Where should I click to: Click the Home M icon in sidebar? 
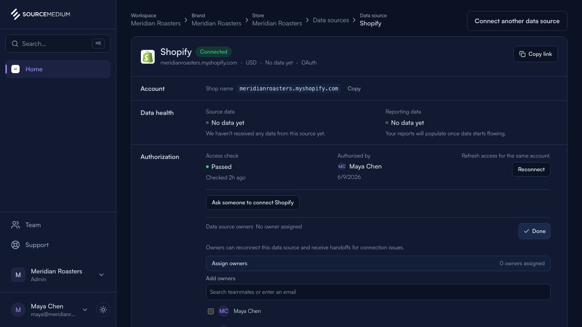coord(15,69)
